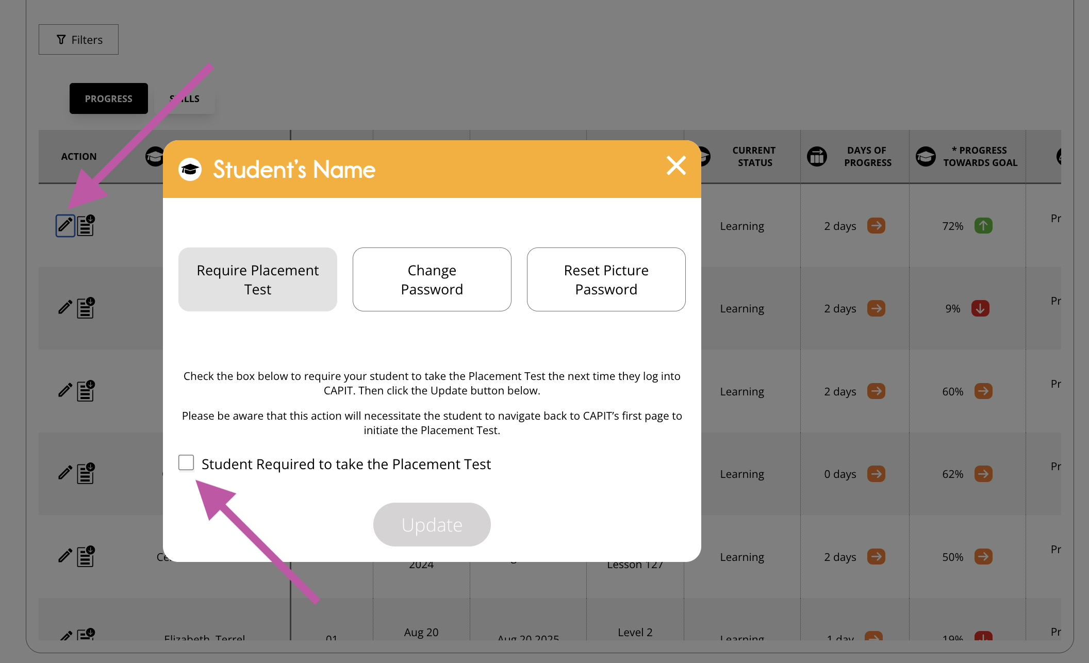
Task: Click the Current Status column header
Action: tap(754, 156)
